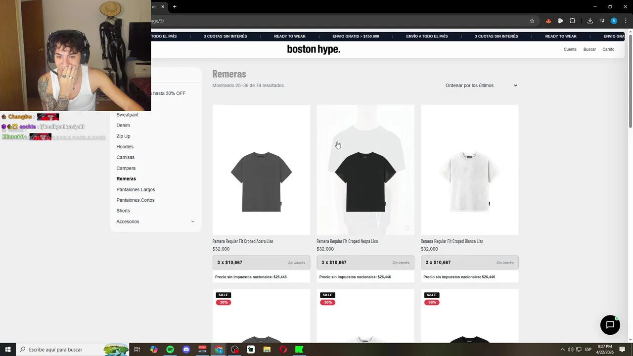Open the Windows Start menu

[8, 350]
